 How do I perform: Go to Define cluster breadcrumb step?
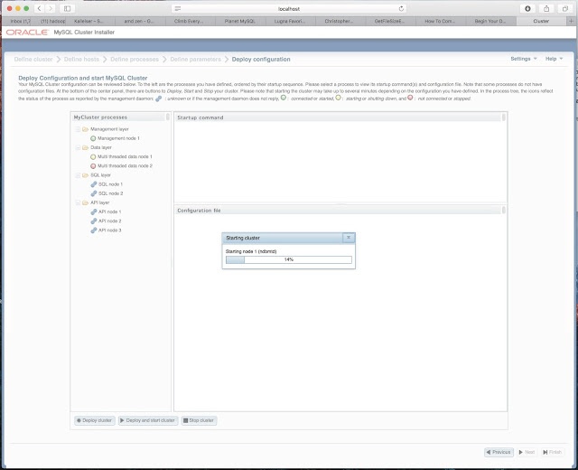[33, 60]
